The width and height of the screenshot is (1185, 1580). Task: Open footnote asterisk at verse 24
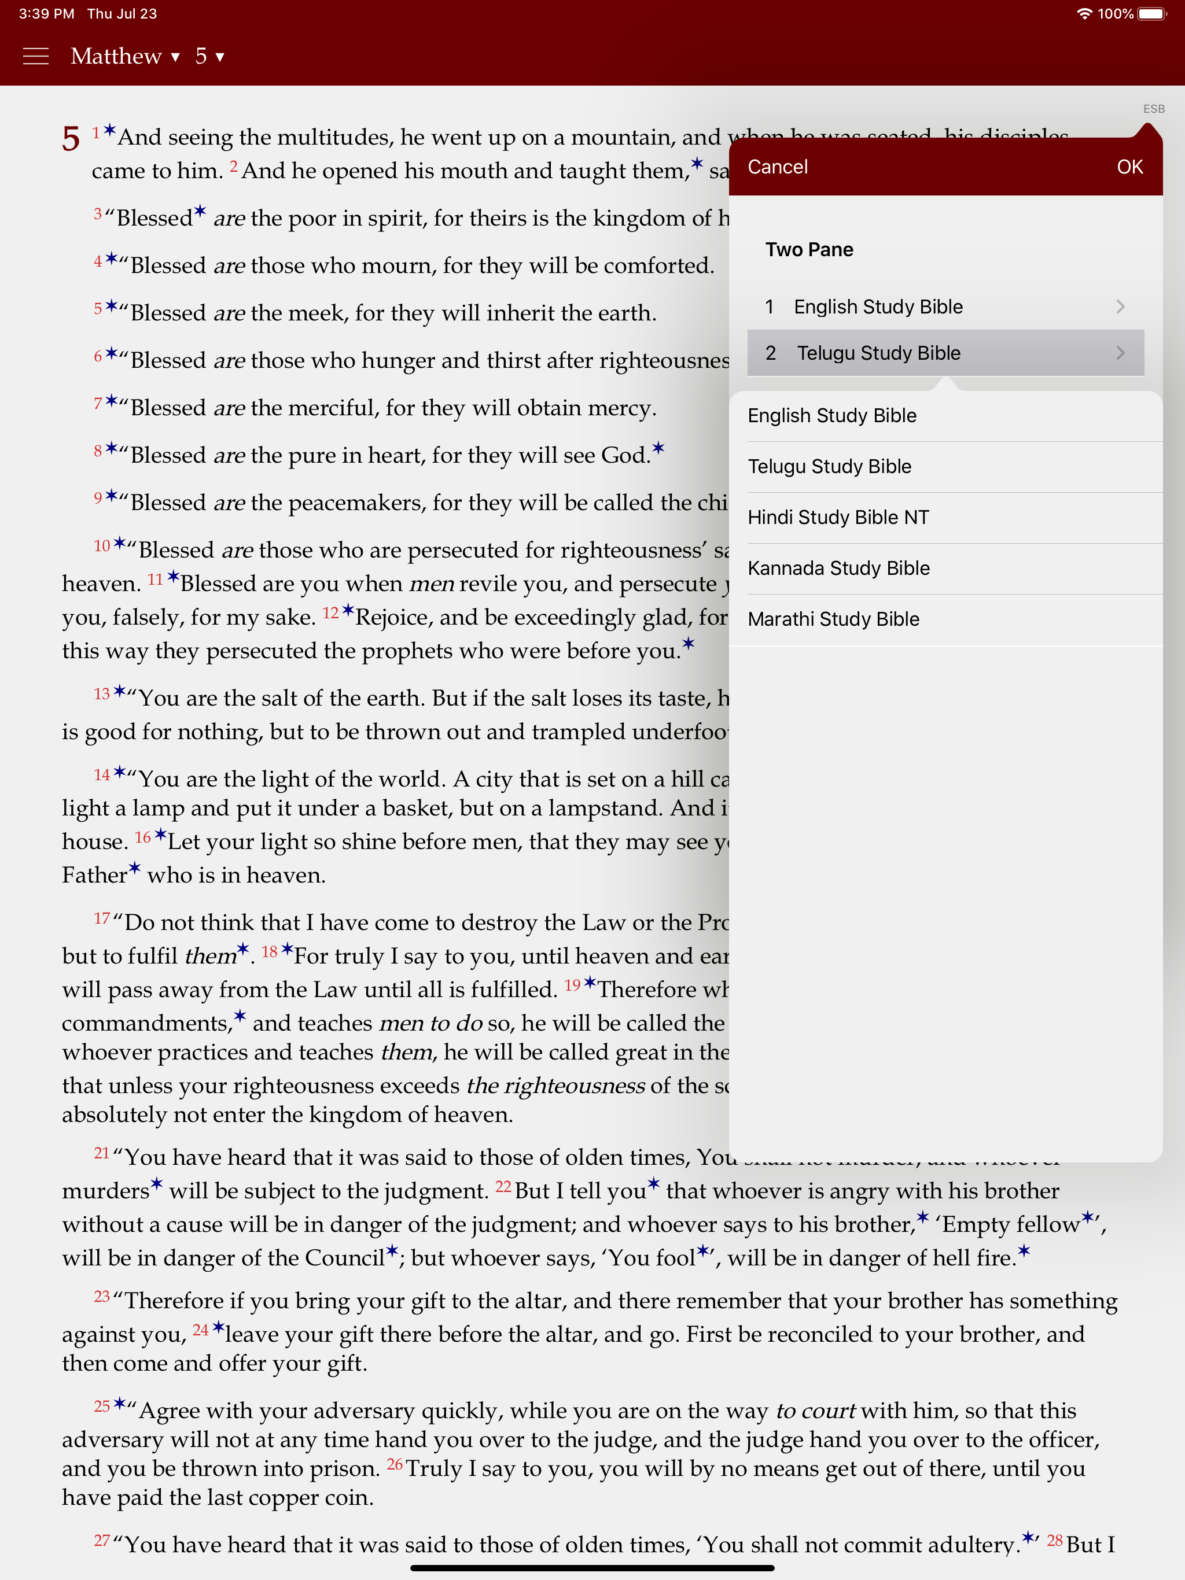pyautogui.click(x=218, y=1327)
